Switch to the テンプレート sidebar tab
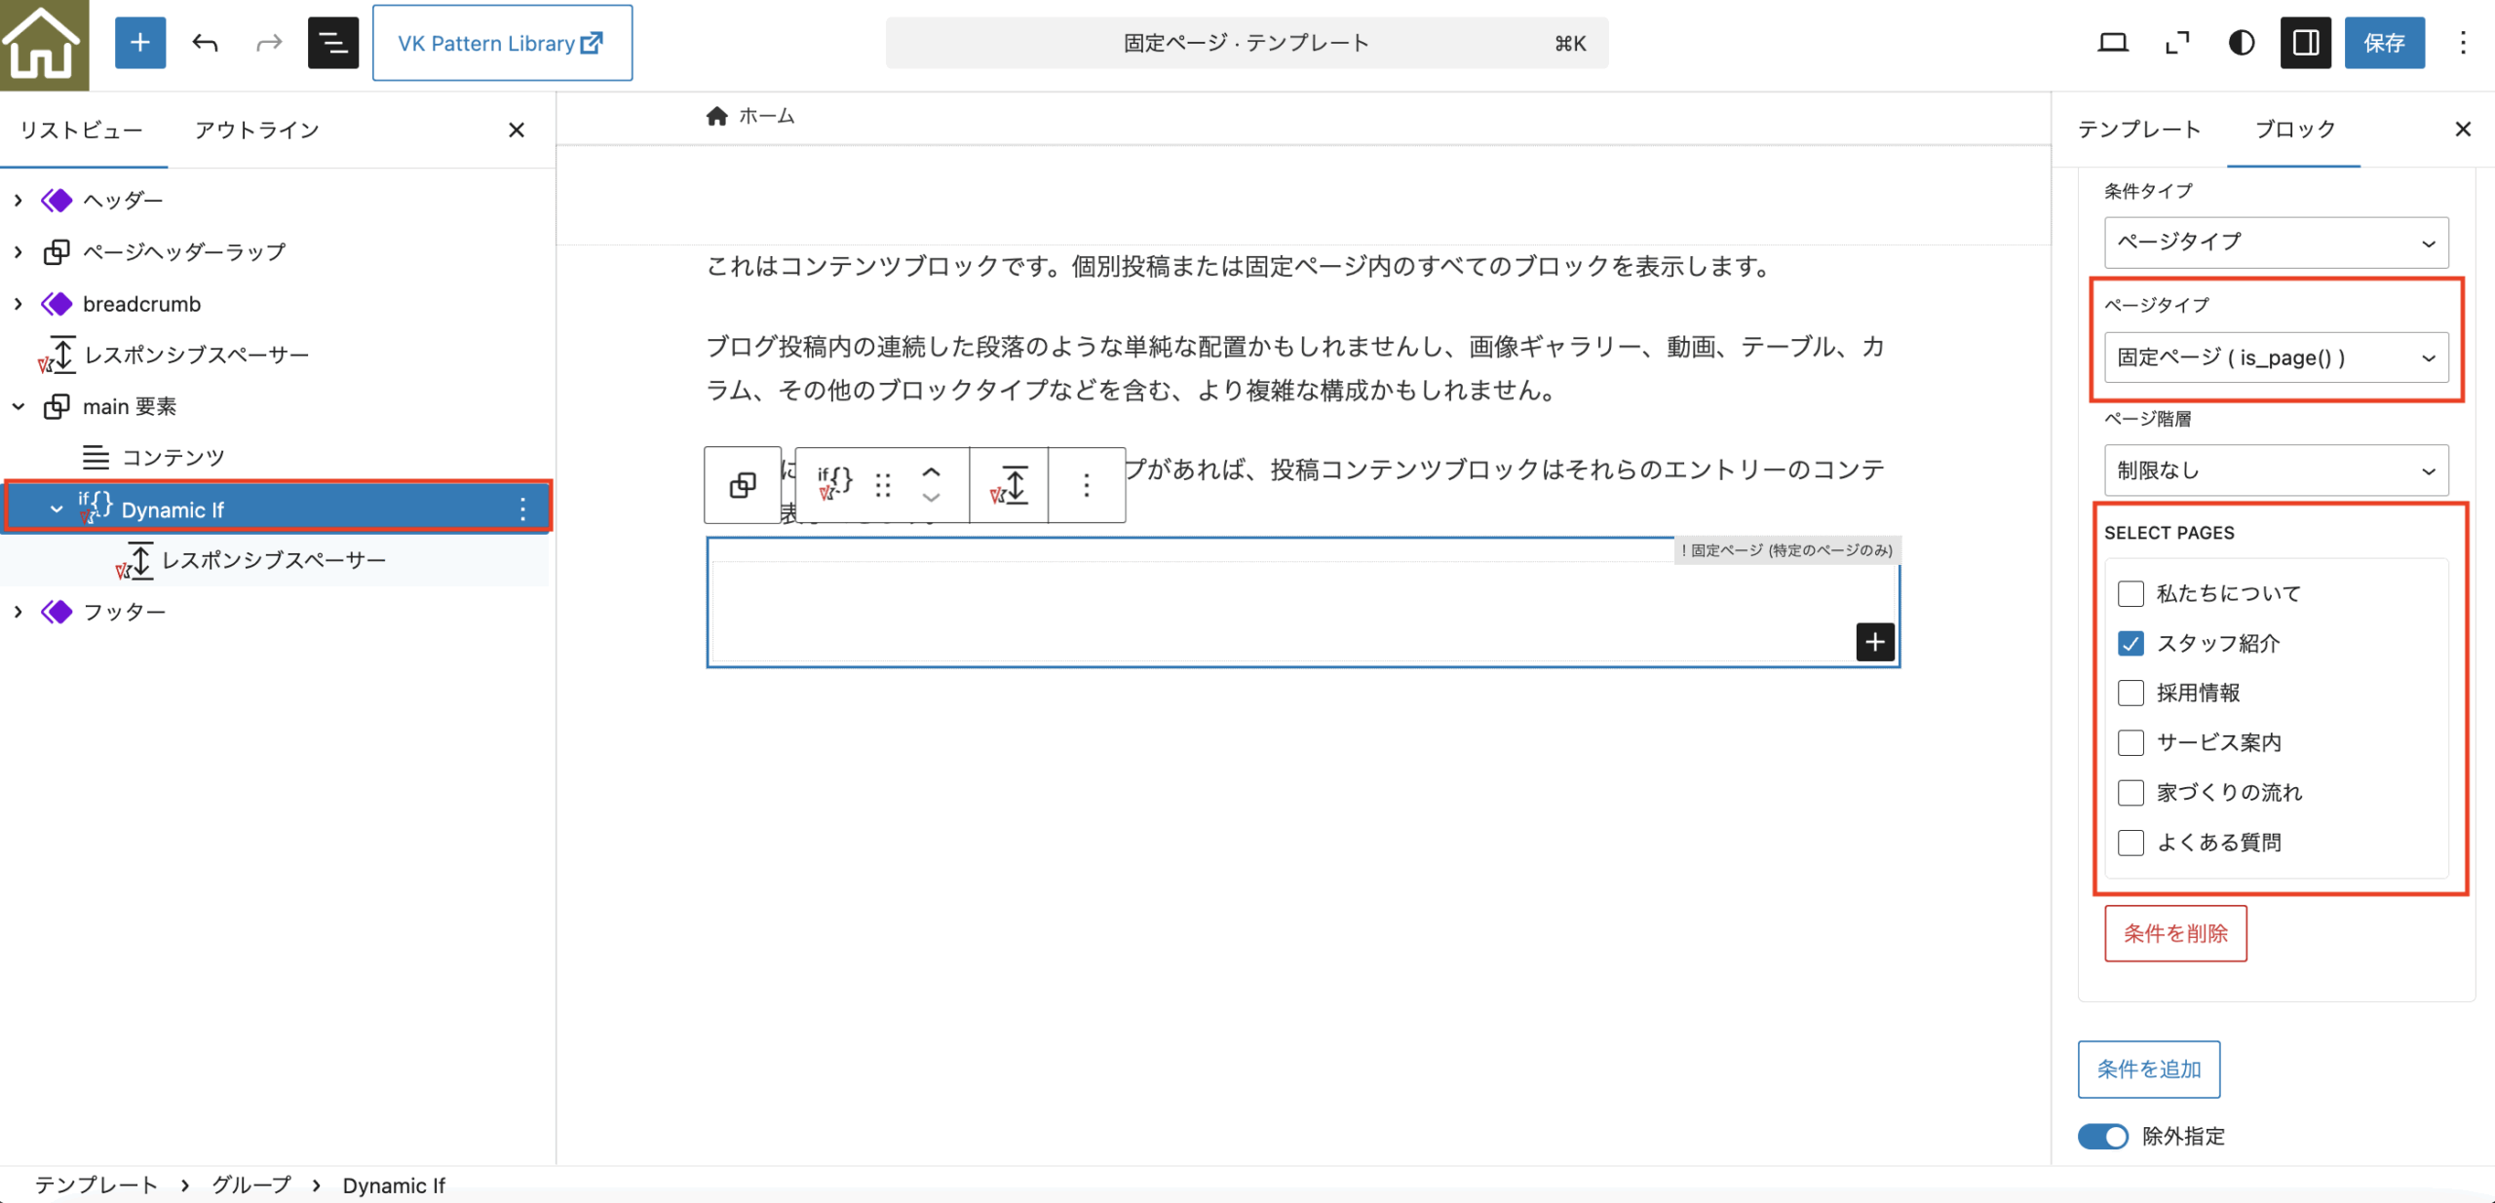This screenshot has height=1203, width=2495. 2138,129
